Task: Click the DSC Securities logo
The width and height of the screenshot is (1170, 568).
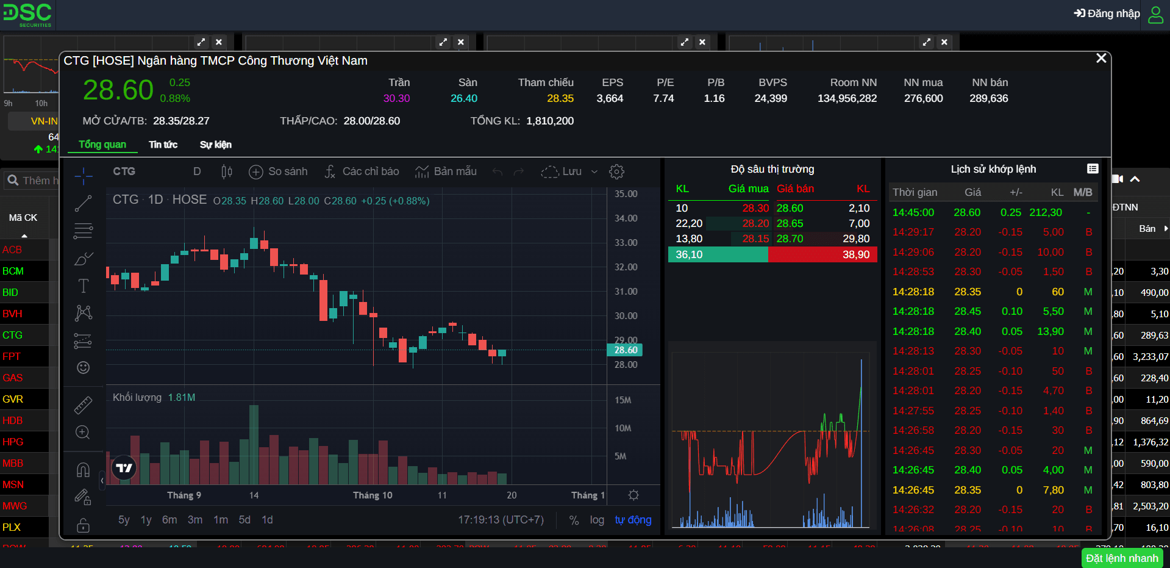Action: [27, 15]
